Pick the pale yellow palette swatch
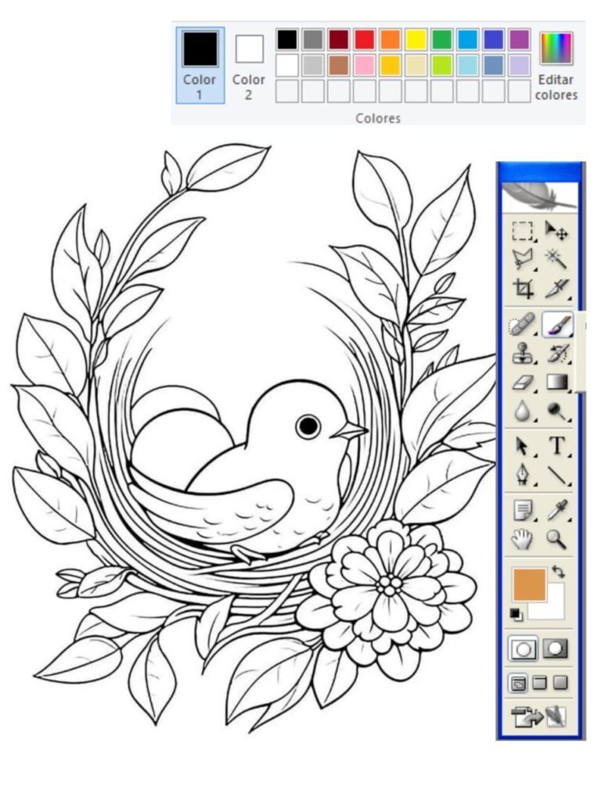 click(x=416, y=66)
